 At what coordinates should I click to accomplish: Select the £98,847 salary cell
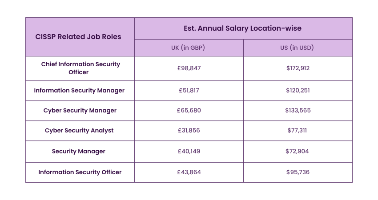tap(189, 68)
